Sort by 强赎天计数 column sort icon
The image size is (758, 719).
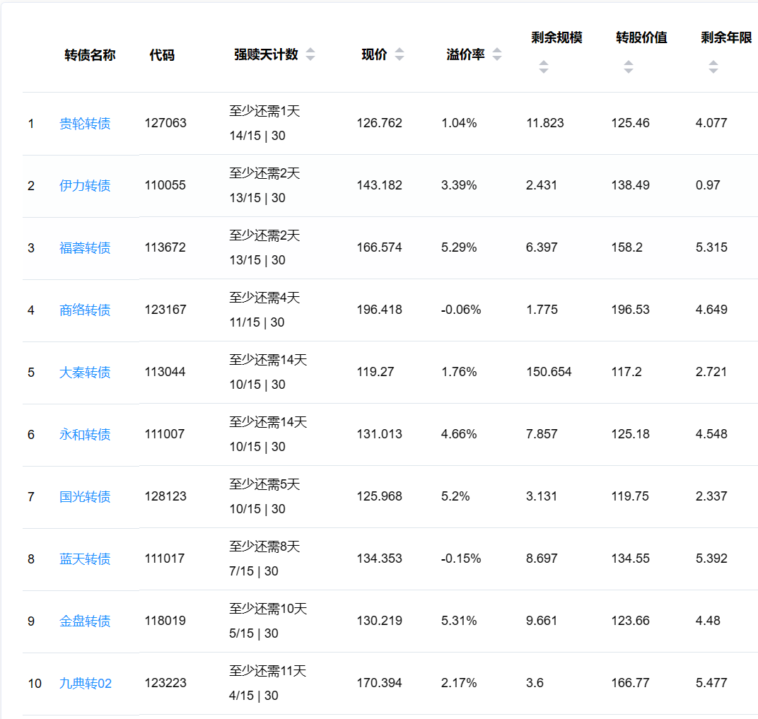(310, 55)
